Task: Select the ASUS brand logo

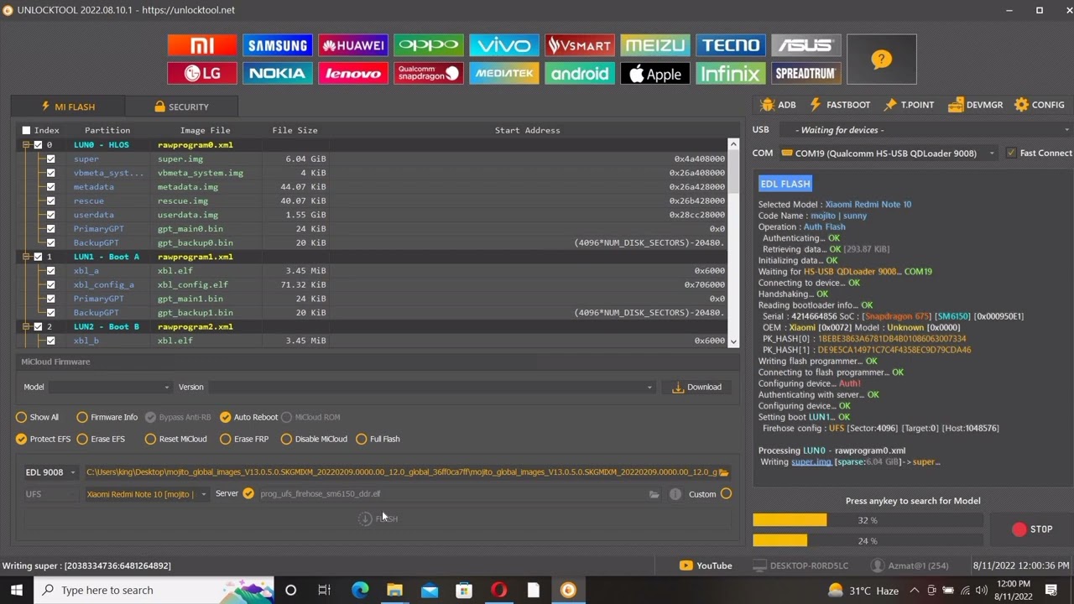Action: coord(806,45)
